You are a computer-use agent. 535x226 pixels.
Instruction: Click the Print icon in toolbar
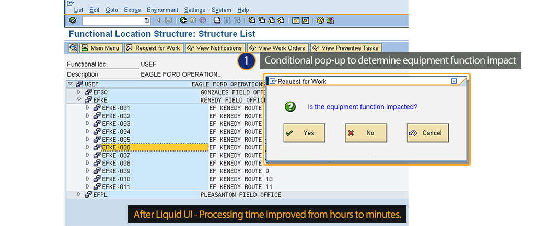(x=217, y=21)
